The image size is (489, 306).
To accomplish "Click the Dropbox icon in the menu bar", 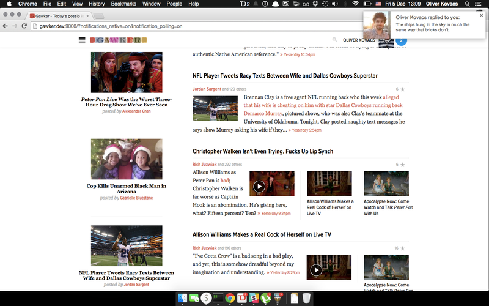I will (315, 4).
